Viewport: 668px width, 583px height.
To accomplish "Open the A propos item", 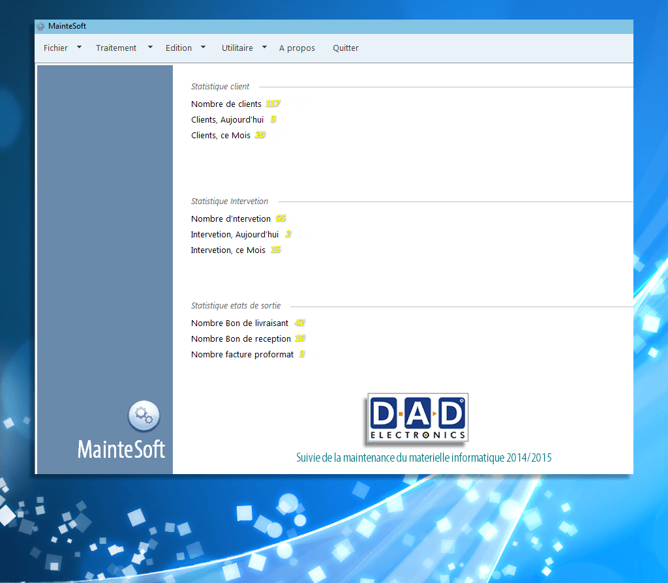I will [297, 48].
